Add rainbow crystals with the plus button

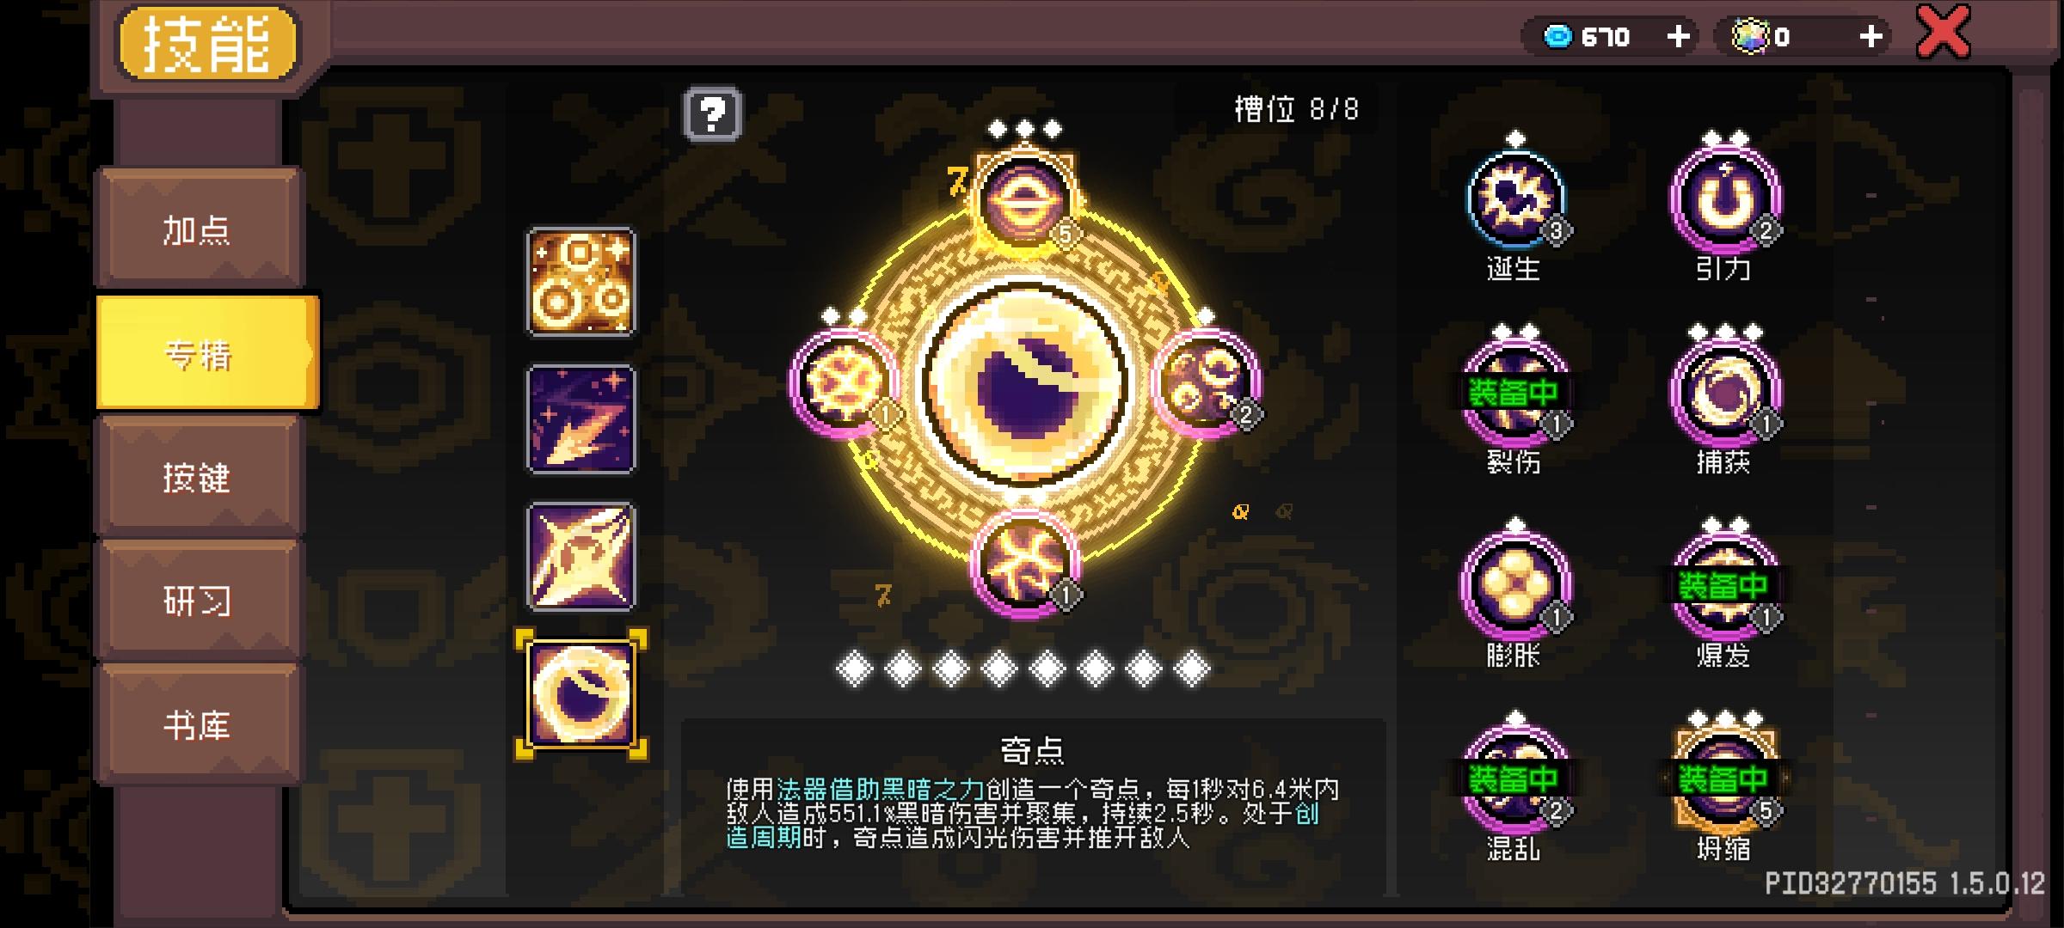[x=1870, y=36]
